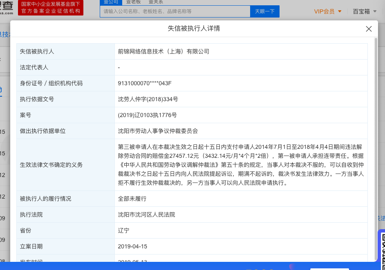Select 沈阳市劳动人事争议仲裁委员会 cell
Screen dimensions: 385x270
(158, 131)
